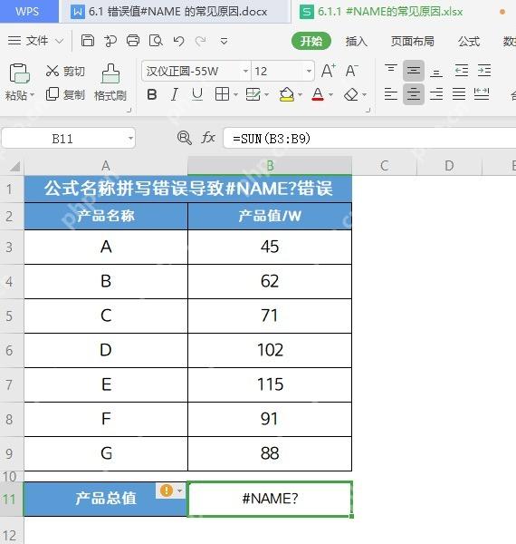Image resolution: width=516 pixels, height=544 pixels.
Task: Open the font size dropdown
Action: coord(309,71)
